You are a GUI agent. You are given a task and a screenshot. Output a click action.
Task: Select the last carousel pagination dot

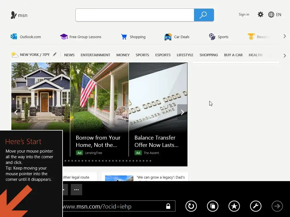coord(150,161)
